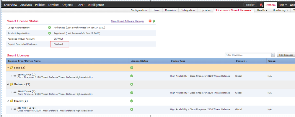Click the Threat folder icon

pos(11,101)
